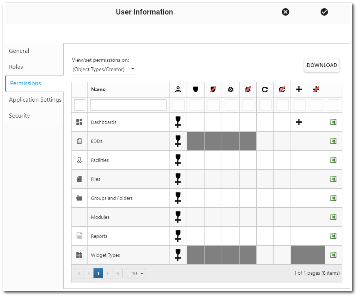358x297 pixels.
Task: Switch to the General tab
Action: pyautogui.click(x=19, y=51)
